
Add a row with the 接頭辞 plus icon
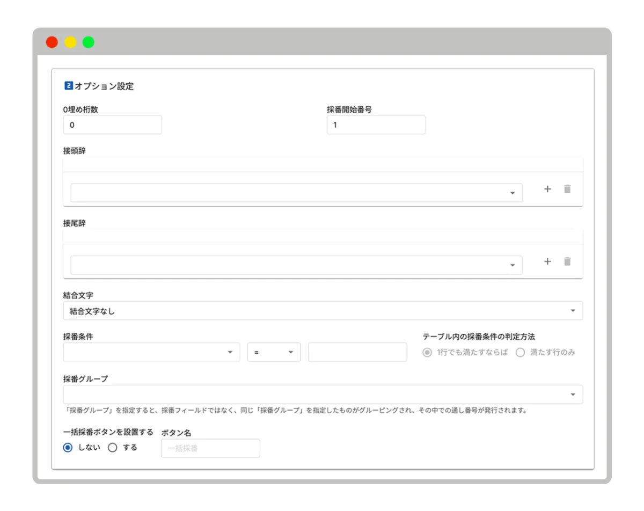[x=547, y=189]
